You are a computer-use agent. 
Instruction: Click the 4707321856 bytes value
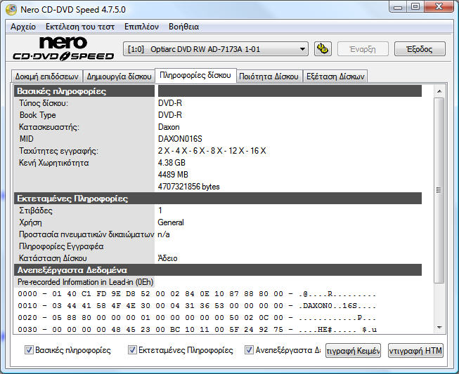(188, 187)
